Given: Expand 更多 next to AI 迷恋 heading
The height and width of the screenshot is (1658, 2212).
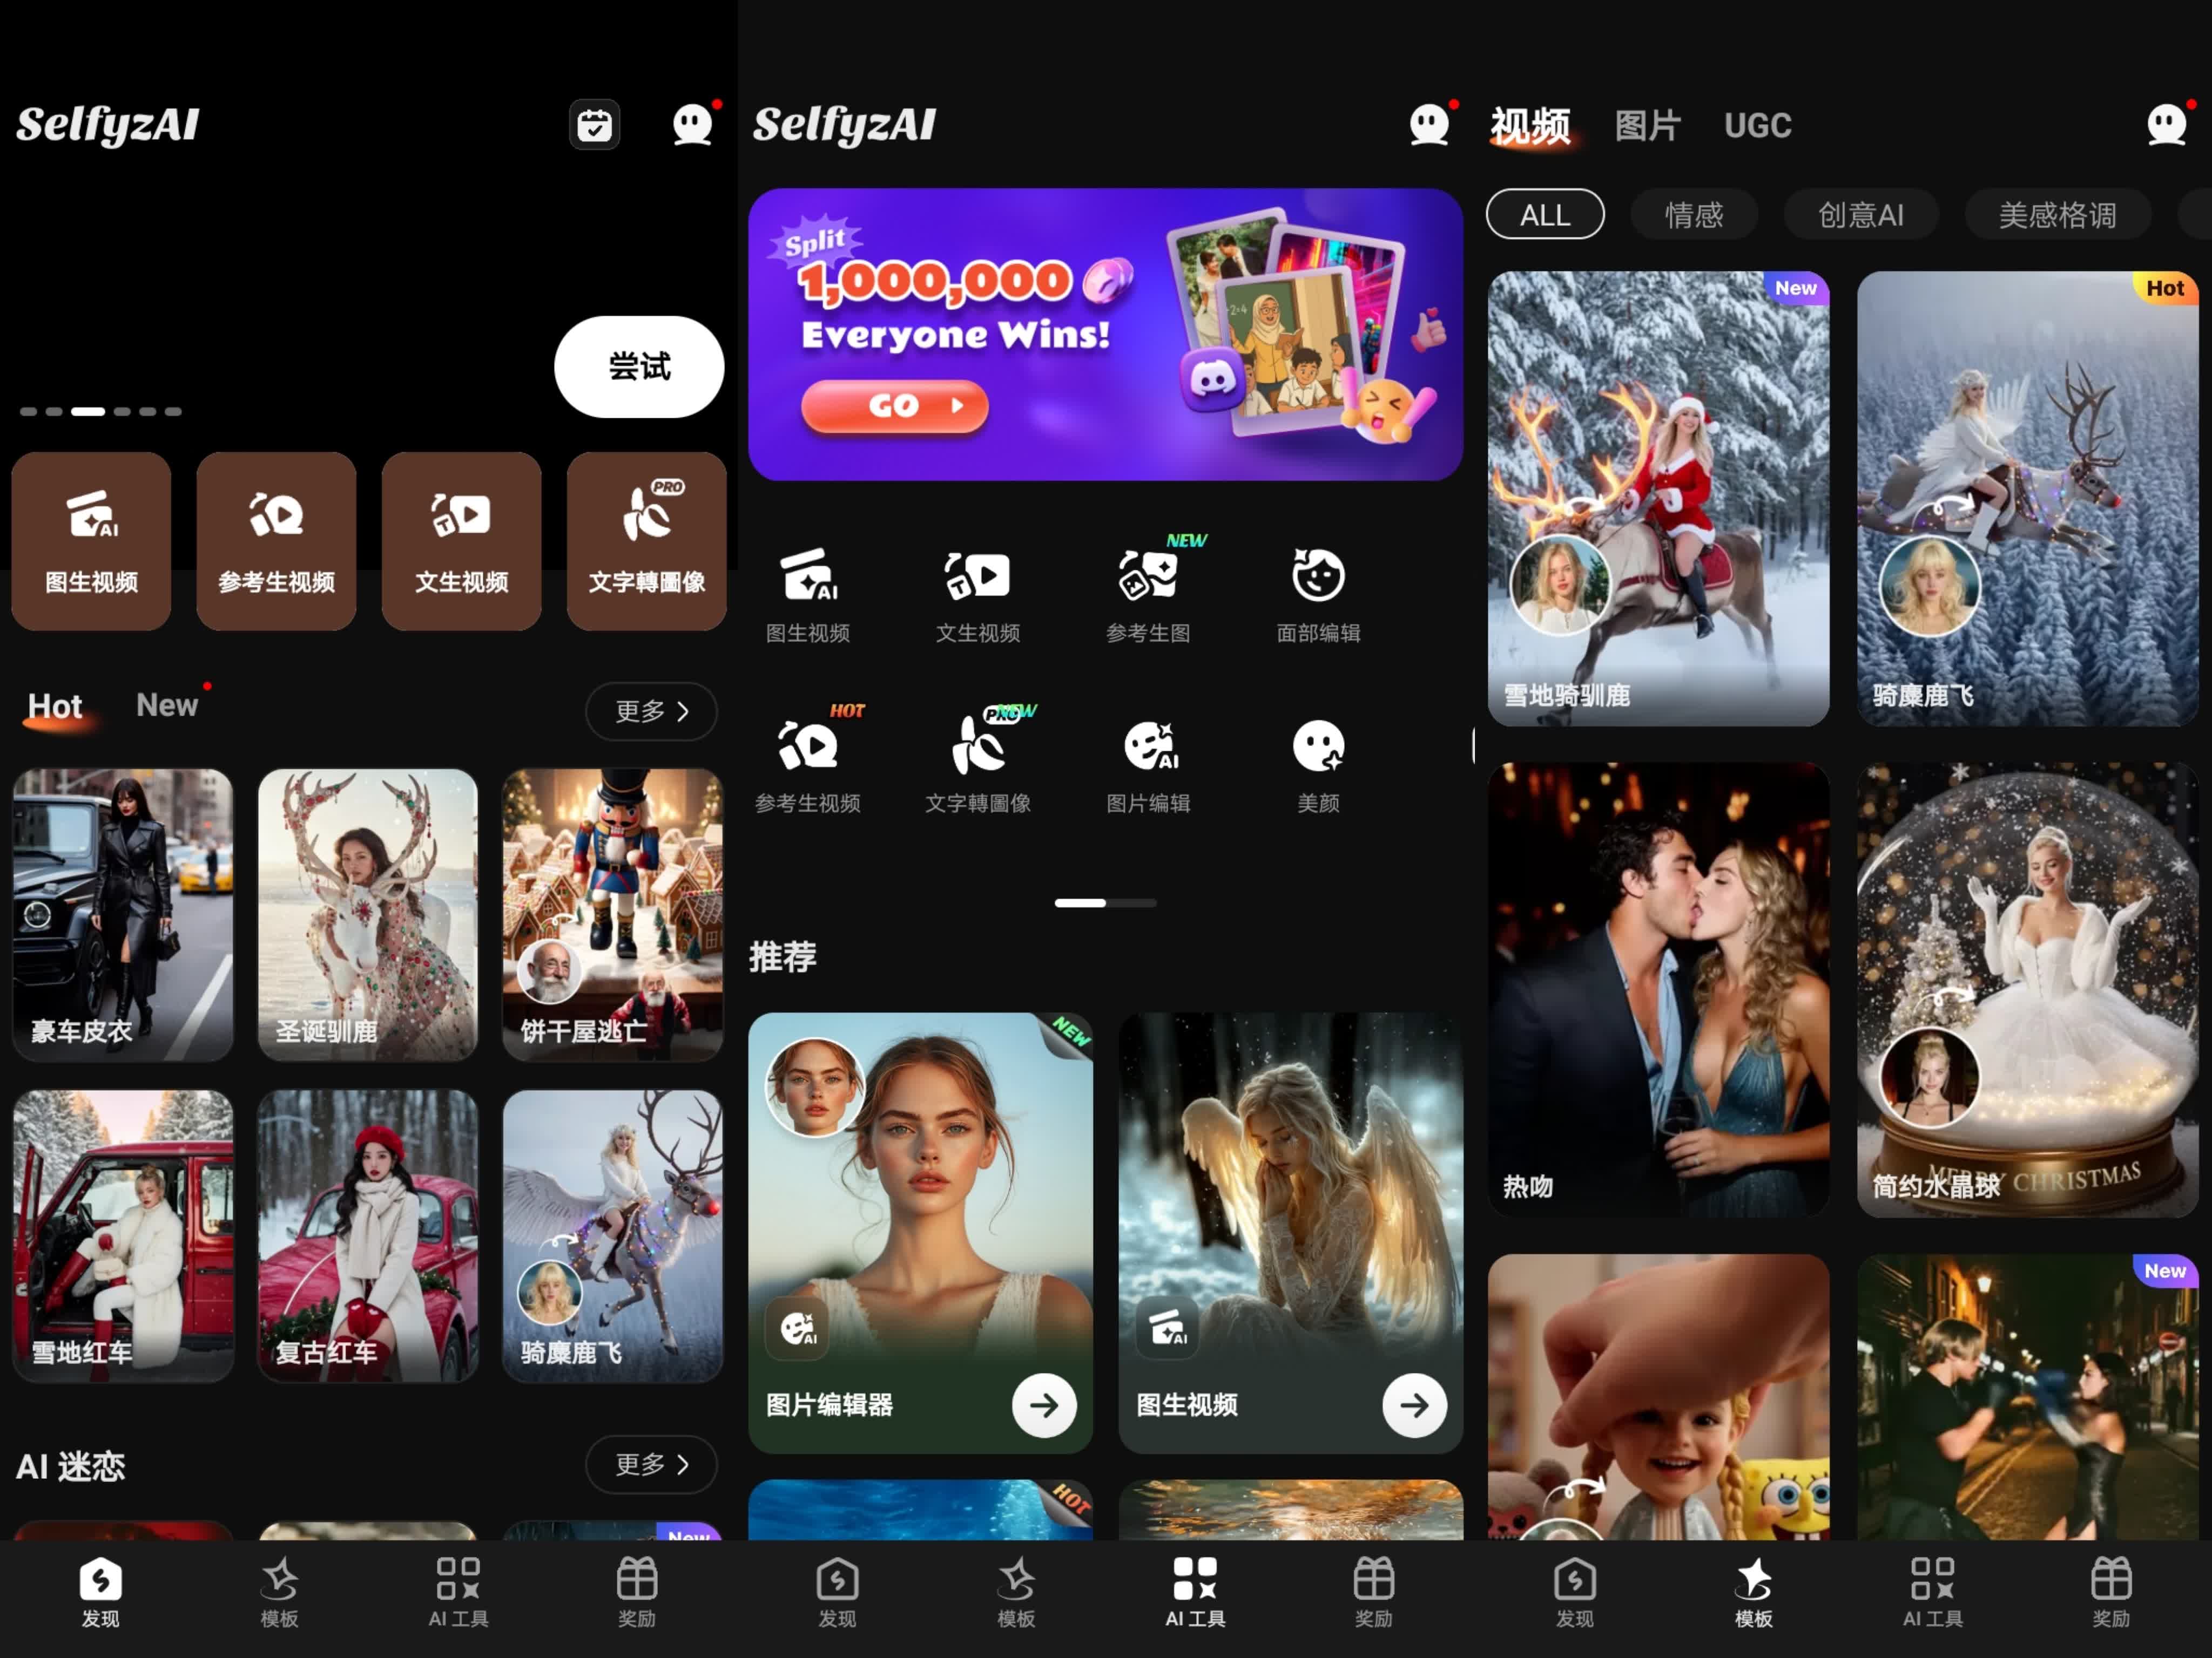Looking at the screenshot, I should coord(651,1464).
